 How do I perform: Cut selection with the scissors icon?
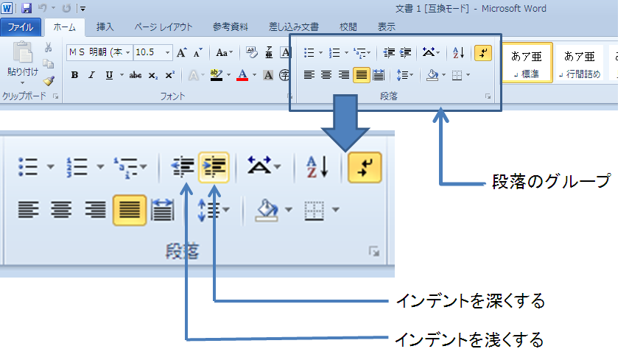tap(48, 47)
